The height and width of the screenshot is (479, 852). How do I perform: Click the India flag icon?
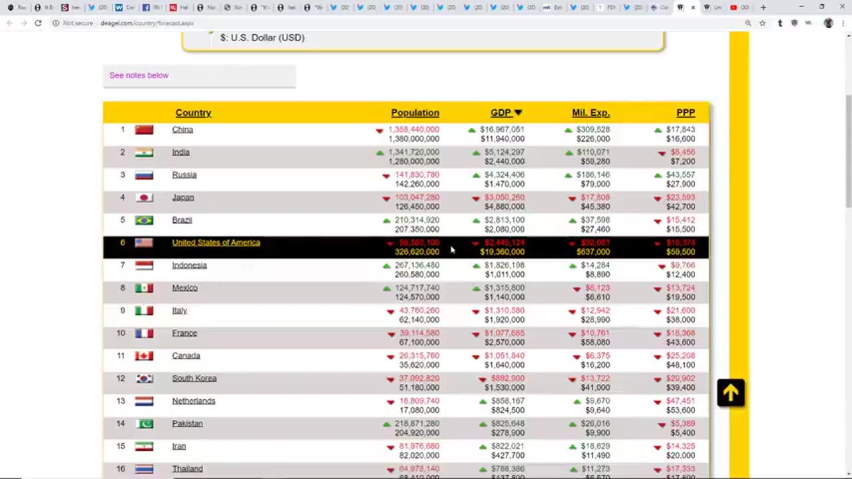click(x=144, y=152)
